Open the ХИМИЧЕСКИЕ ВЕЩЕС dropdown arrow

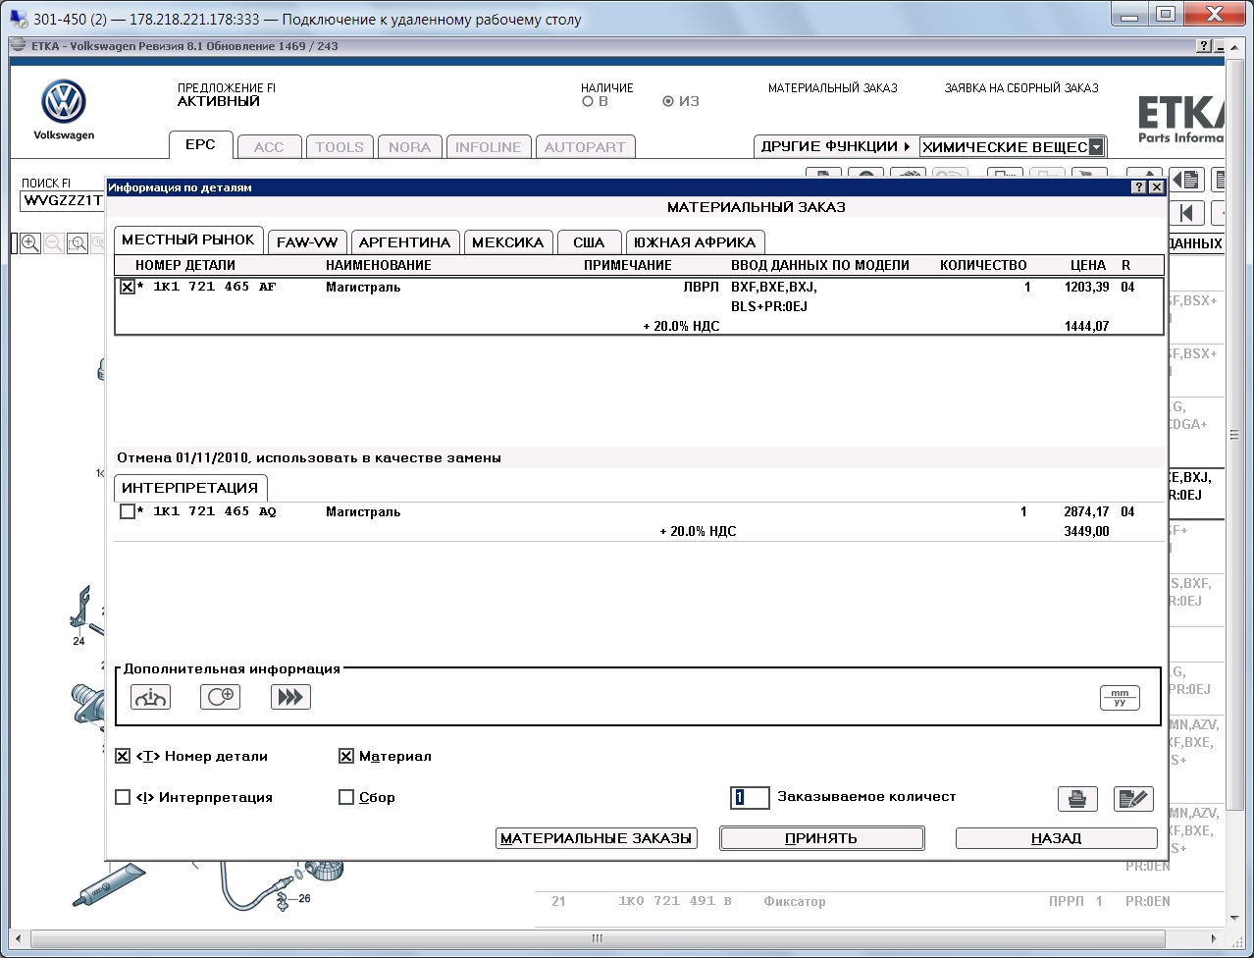pyautogui.click(x=1096, y=147)
